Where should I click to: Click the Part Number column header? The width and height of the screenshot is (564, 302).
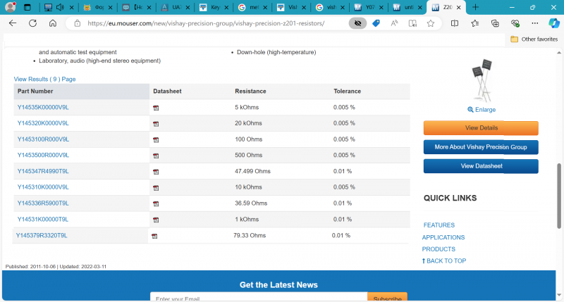pyautogui.click(x=82, y=92)
